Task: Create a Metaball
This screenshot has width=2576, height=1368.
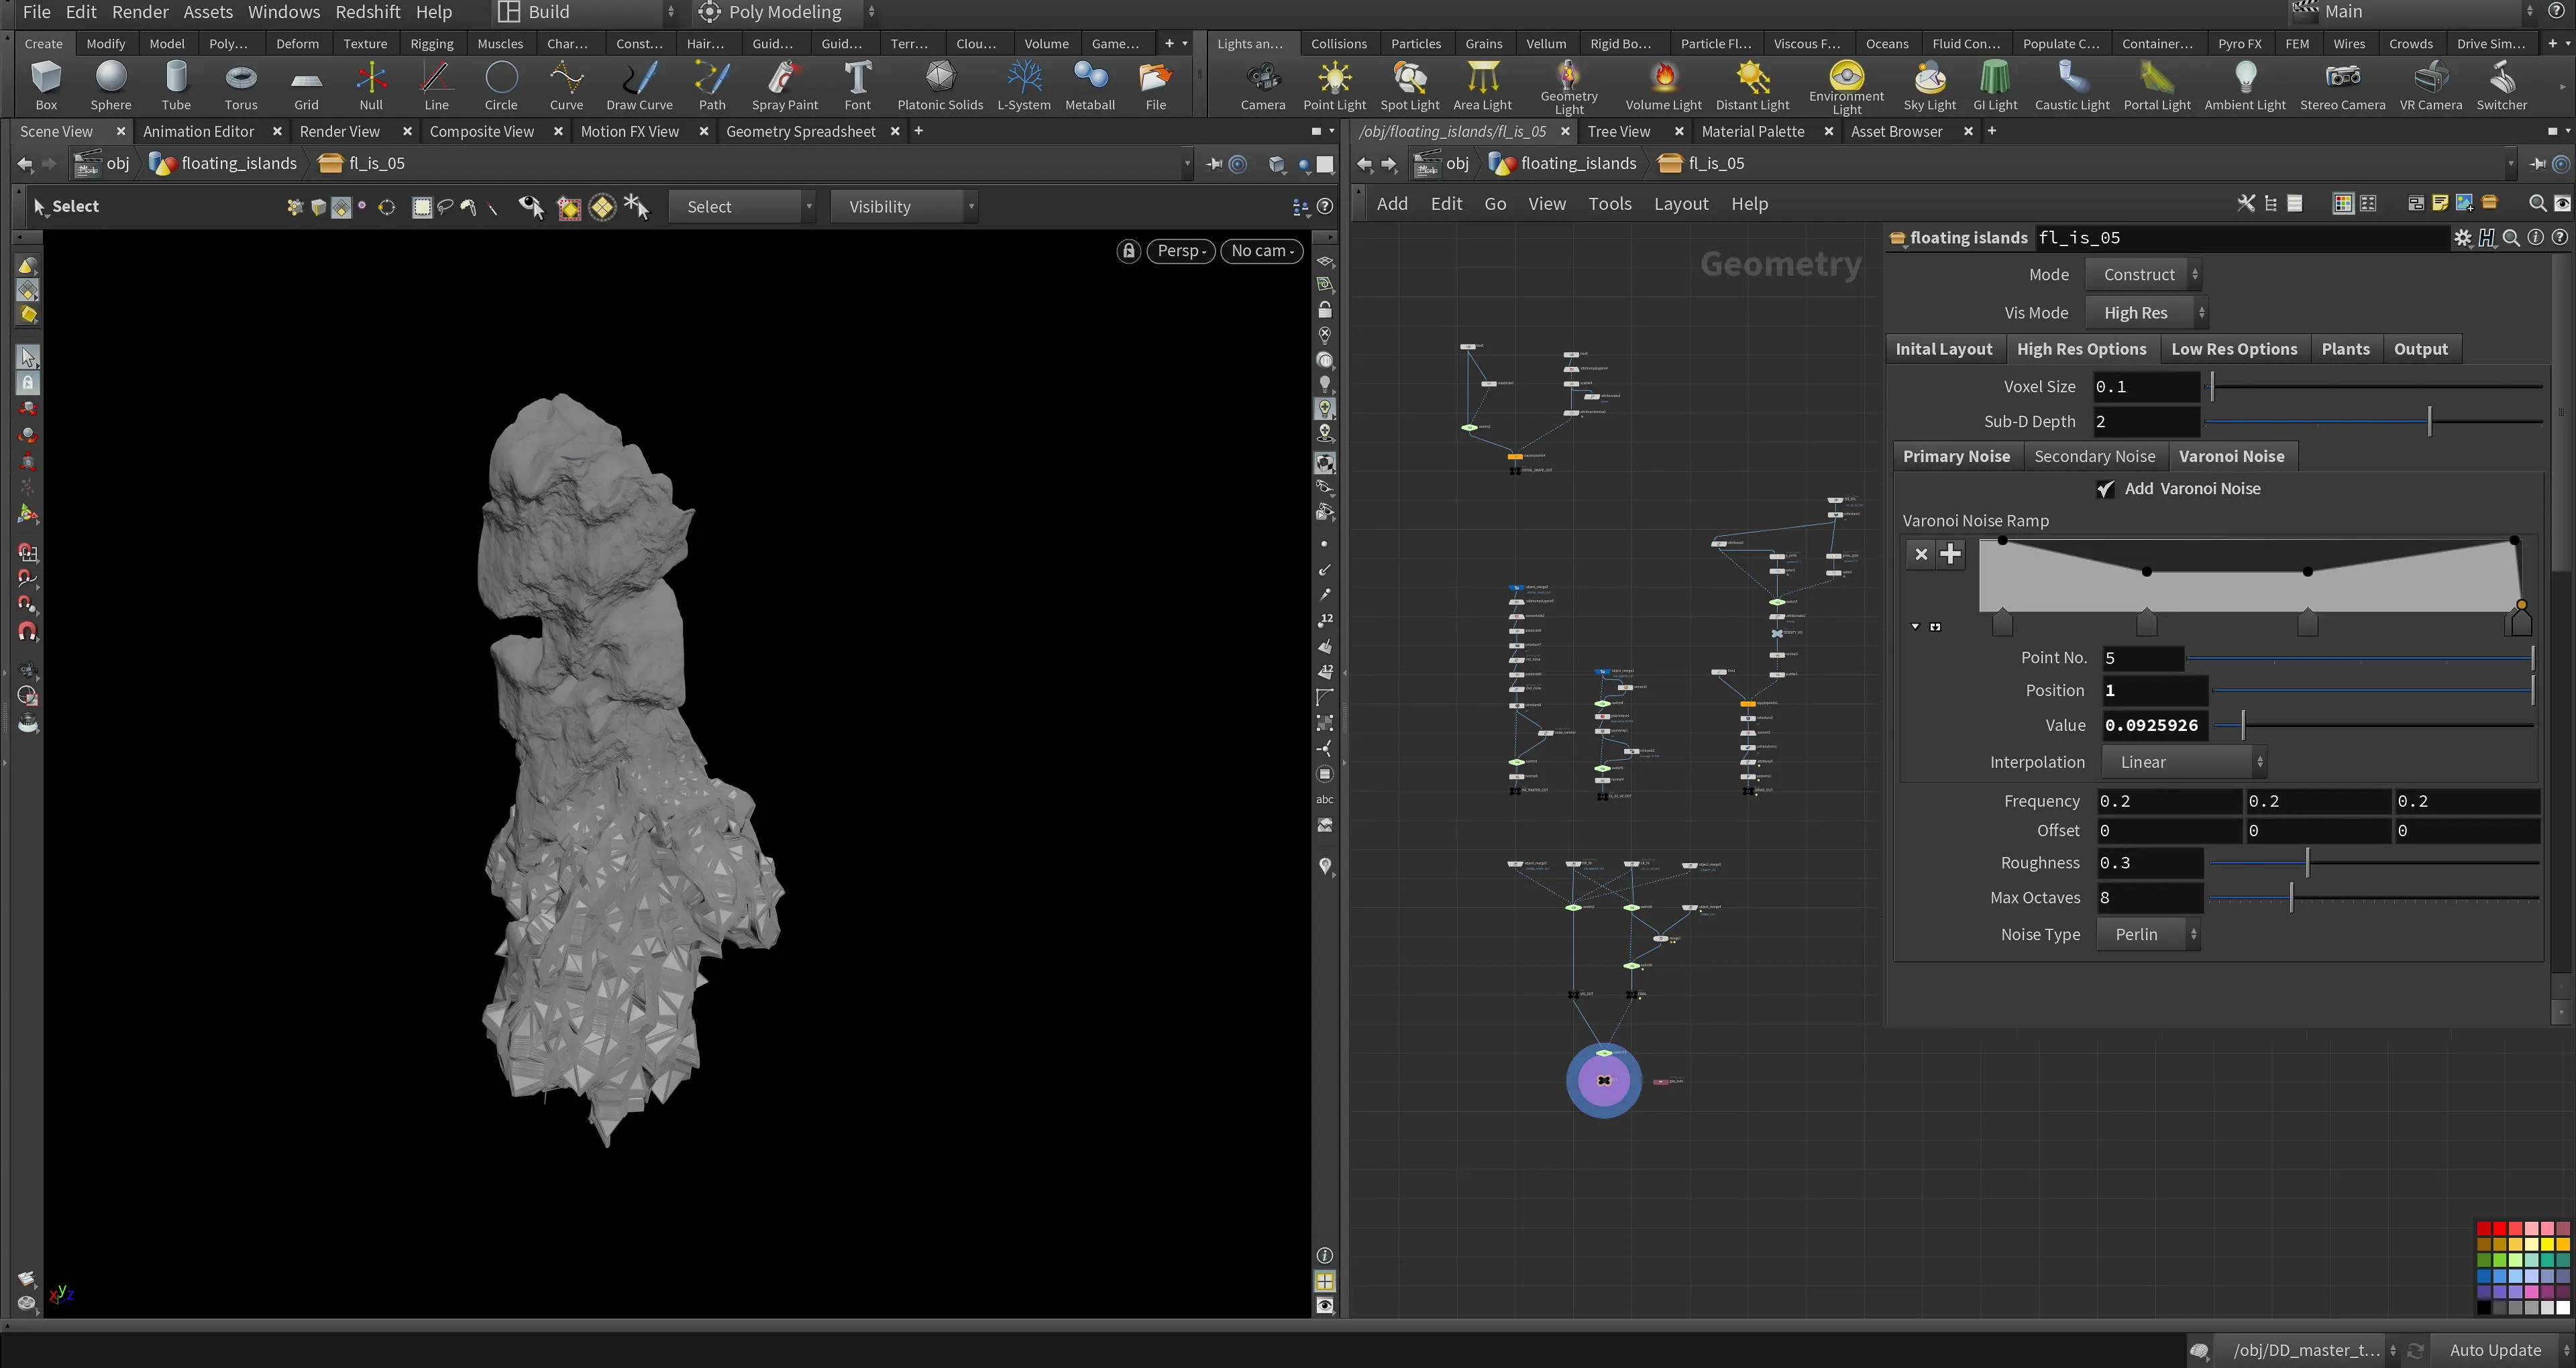Action: tap(1090, 85)
